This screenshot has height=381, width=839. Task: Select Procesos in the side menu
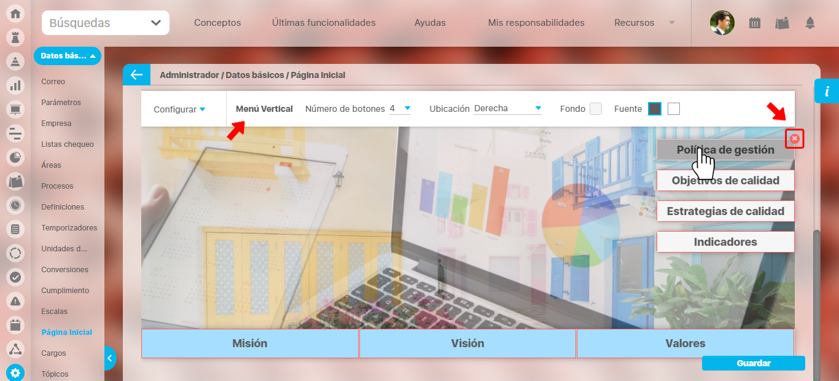57,186
